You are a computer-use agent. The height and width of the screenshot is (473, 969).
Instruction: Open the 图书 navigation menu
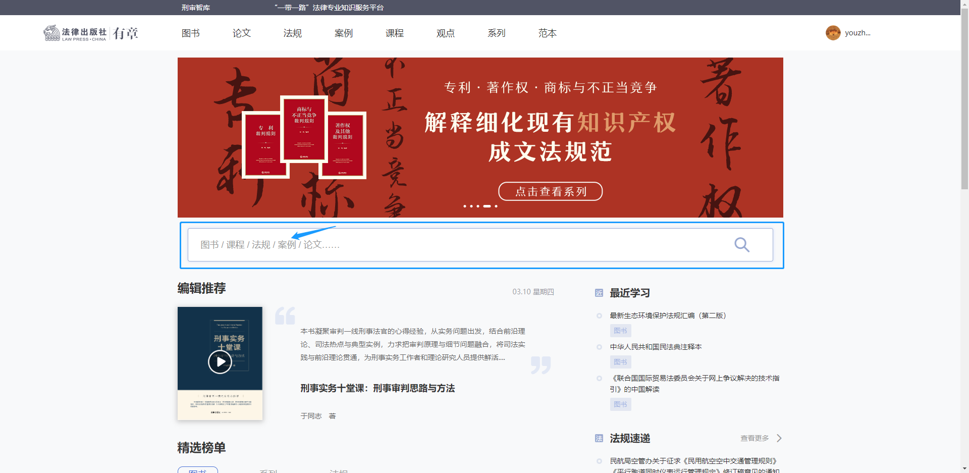[191, 33]
